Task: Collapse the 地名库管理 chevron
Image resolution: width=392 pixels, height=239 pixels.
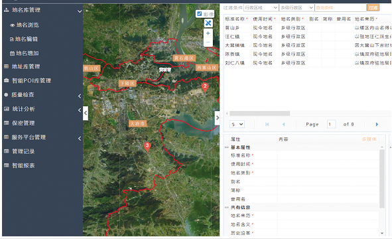Action: (x=80, y=11)
